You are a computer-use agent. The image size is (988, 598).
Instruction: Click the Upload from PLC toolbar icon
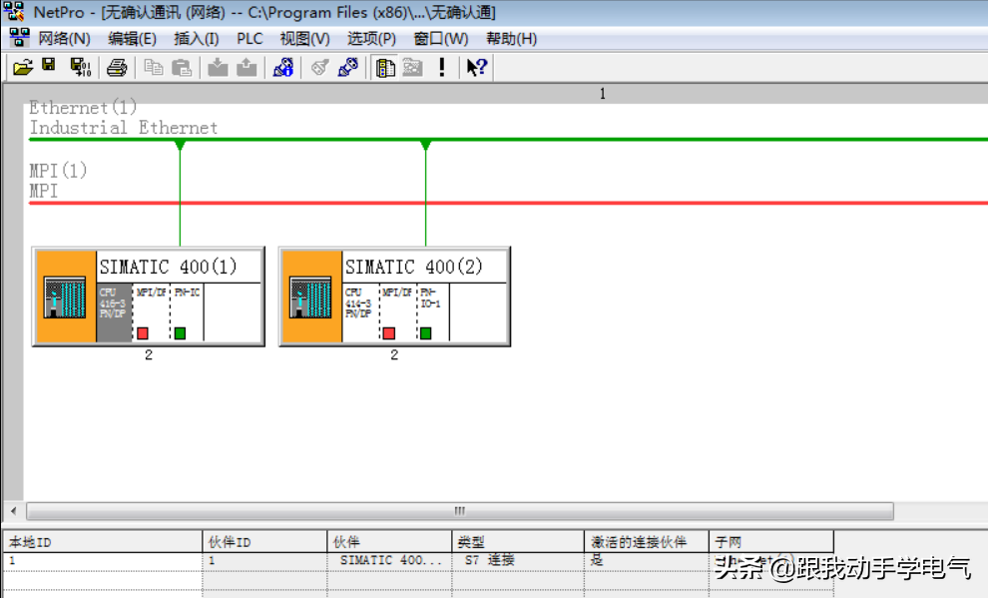click(247, 67)
